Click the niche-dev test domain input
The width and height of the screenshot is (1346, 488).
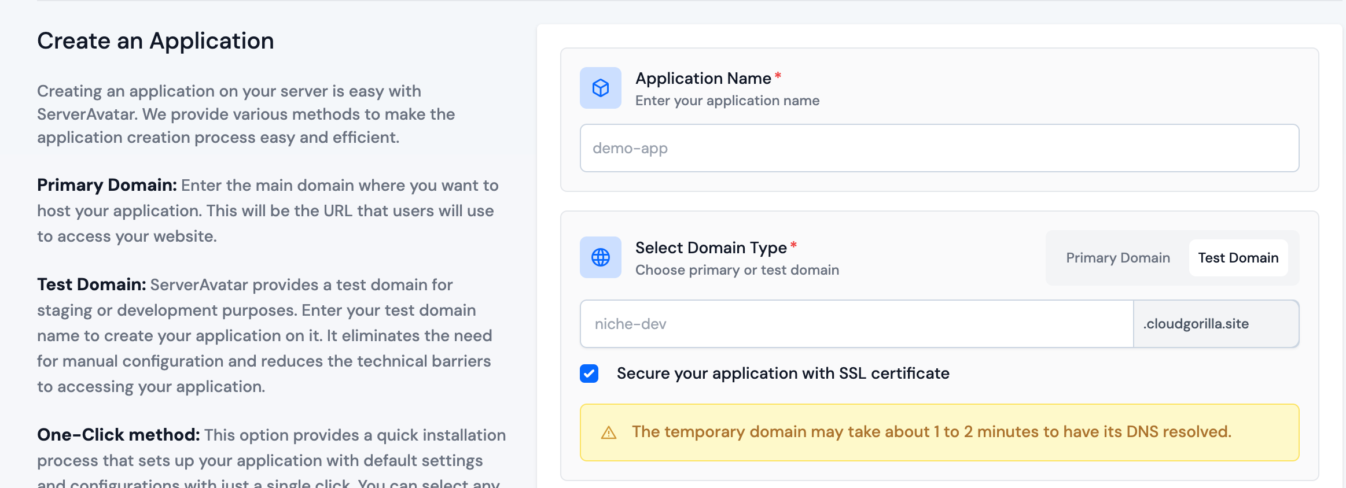point(857,324)
